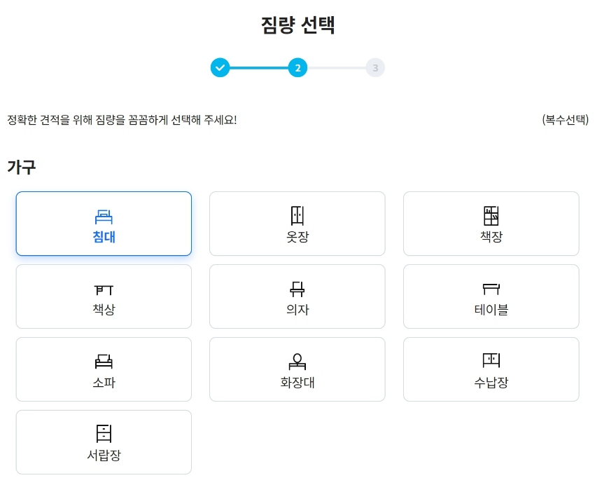Select the 의자 chair icon

pos(297,289)
